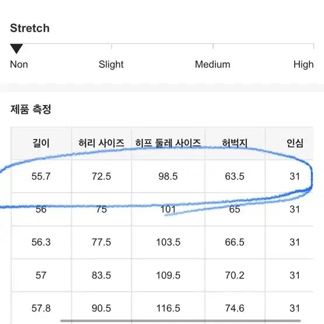Click the horizontal scrollbar under the table
Viewport: 324px width, 324px height.
[x=180, y=320]
